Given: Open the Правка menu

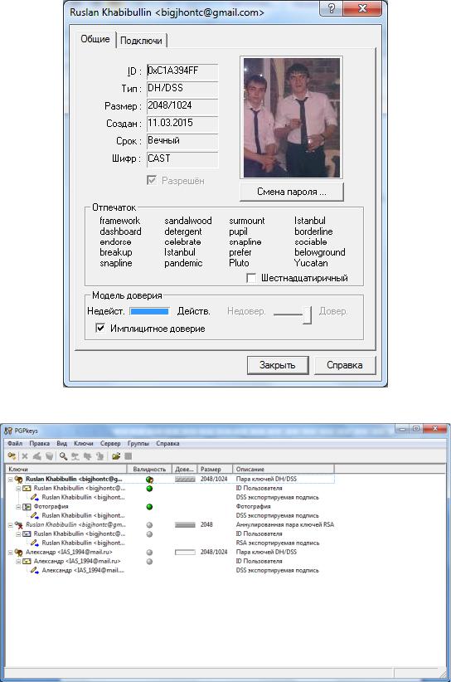Looking at the screenshot, I should coord(40,444).
